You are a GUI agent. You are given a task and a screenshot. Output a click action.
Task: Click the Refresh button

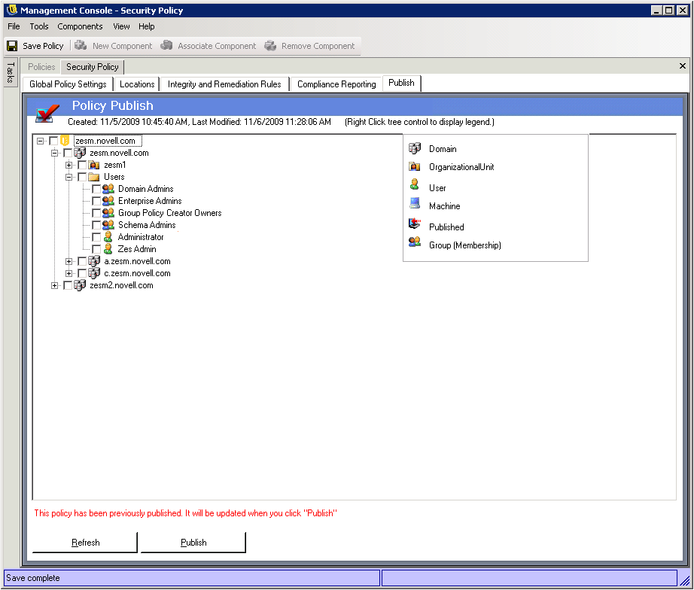click(85, 542)
